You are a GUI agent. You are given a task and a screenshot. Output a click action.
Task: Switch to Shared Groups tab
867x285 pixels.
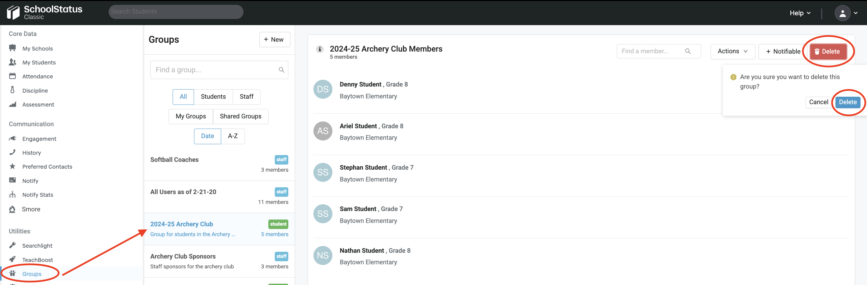coord(240,116)
